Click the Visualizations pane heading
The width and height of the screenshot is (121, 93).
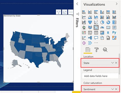[94, 4]
